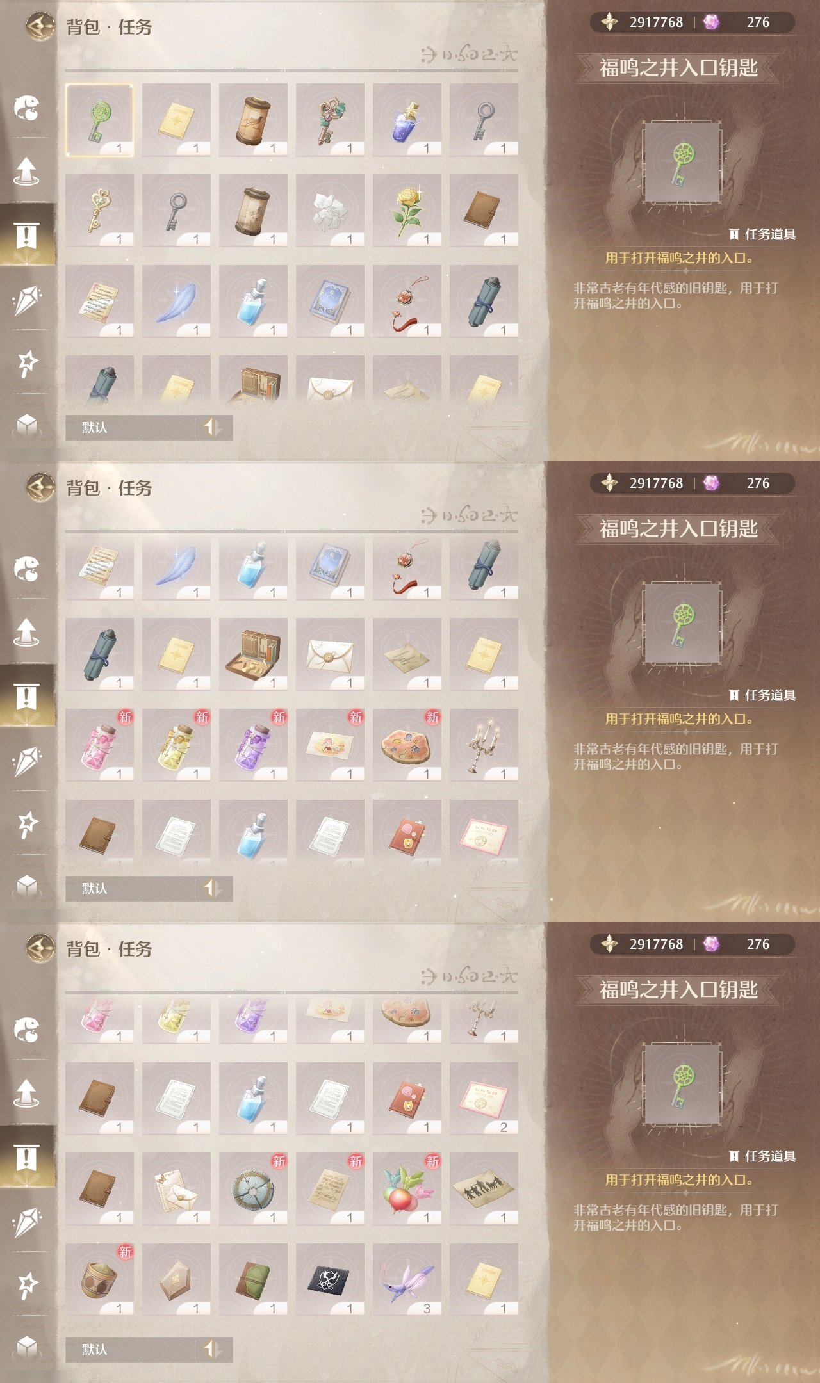Toggle sort order arrow in bottom 默认 bar
This screenshot has width=820, height=1383.
tap(212, 1349)
